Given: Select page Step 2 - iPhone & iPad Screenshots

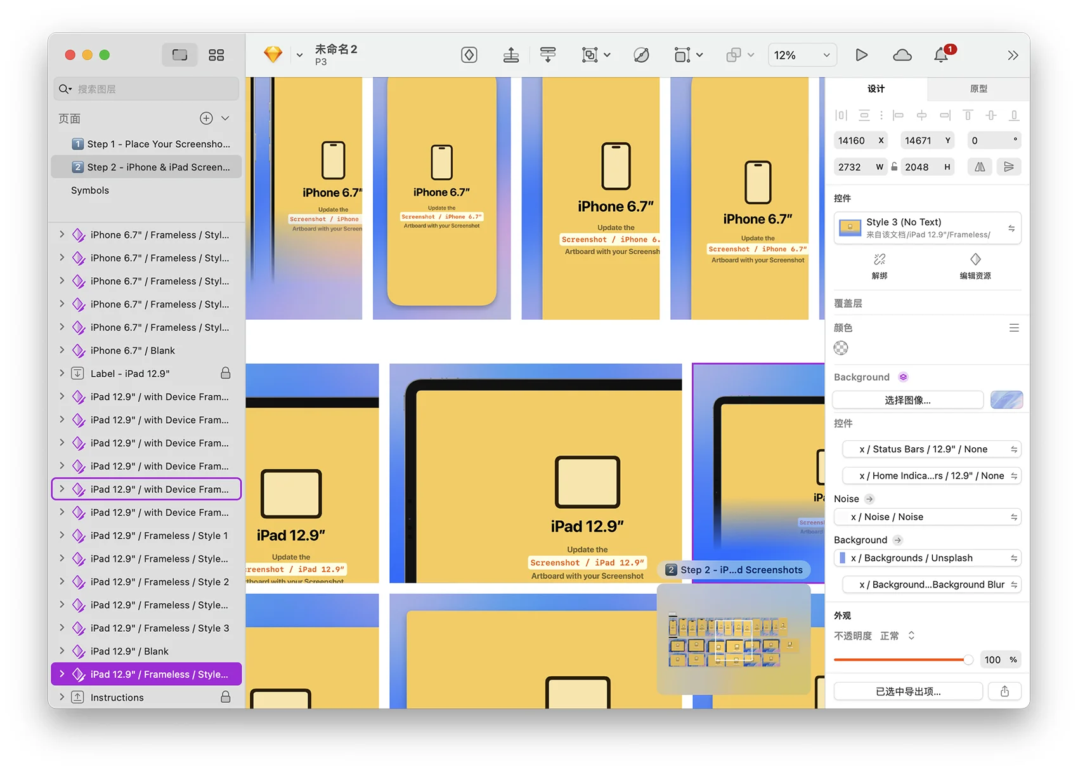Looking at the screenshot, I should click(x=146, y=167).
